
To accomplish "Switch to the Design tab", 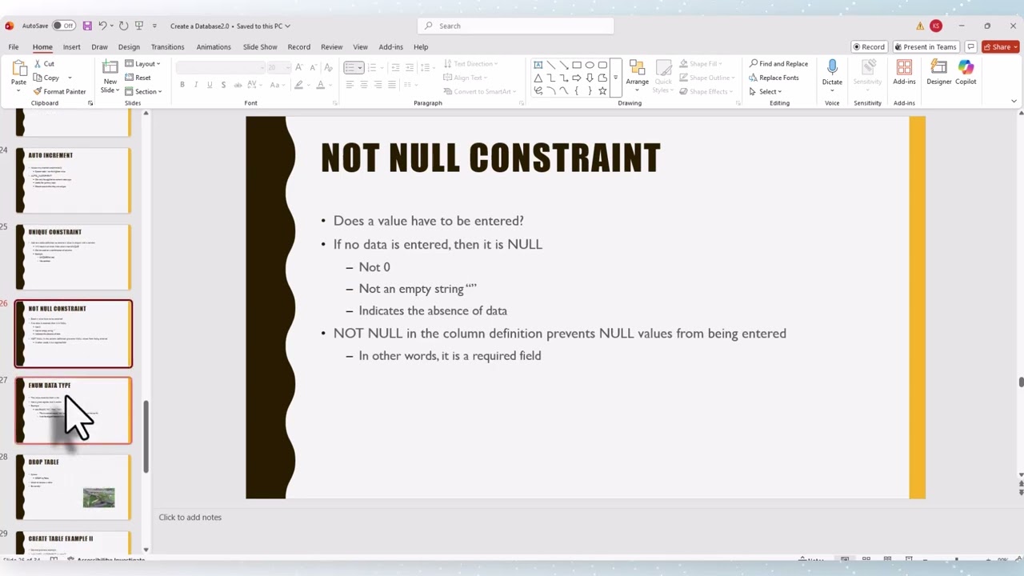I will pos(129,47).
